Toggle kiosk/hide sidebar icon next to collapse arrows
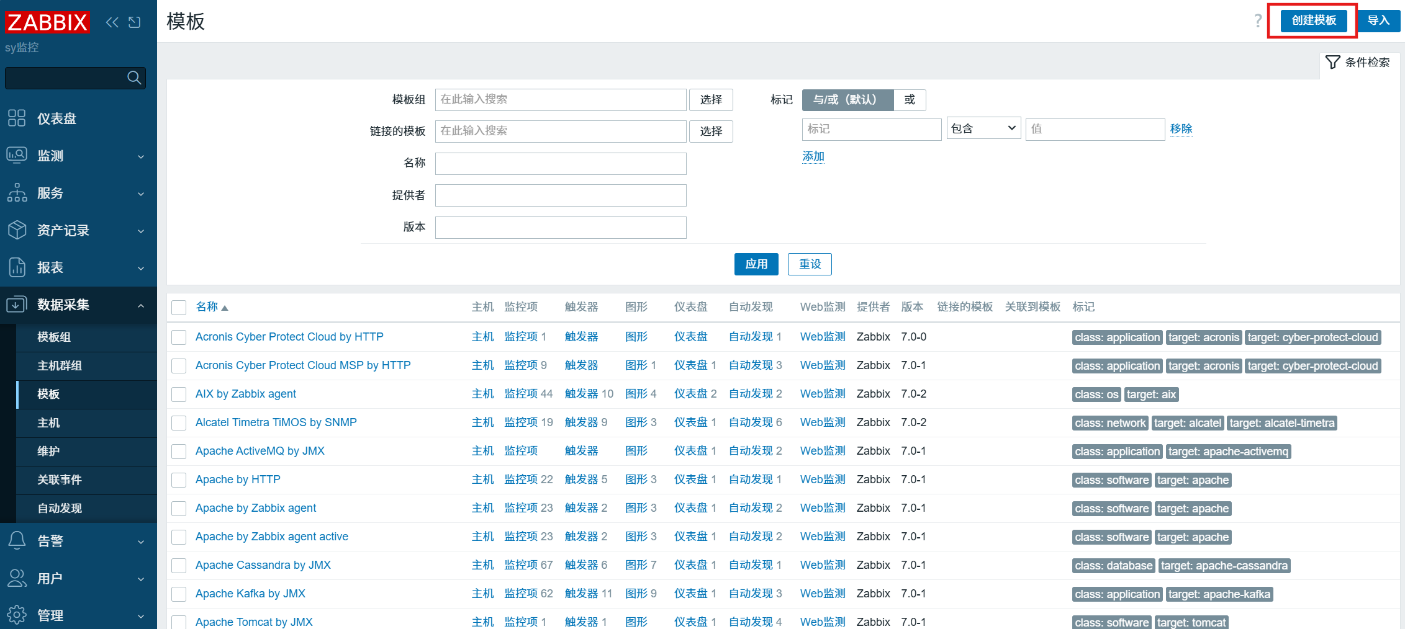 (x=134, y=22)
